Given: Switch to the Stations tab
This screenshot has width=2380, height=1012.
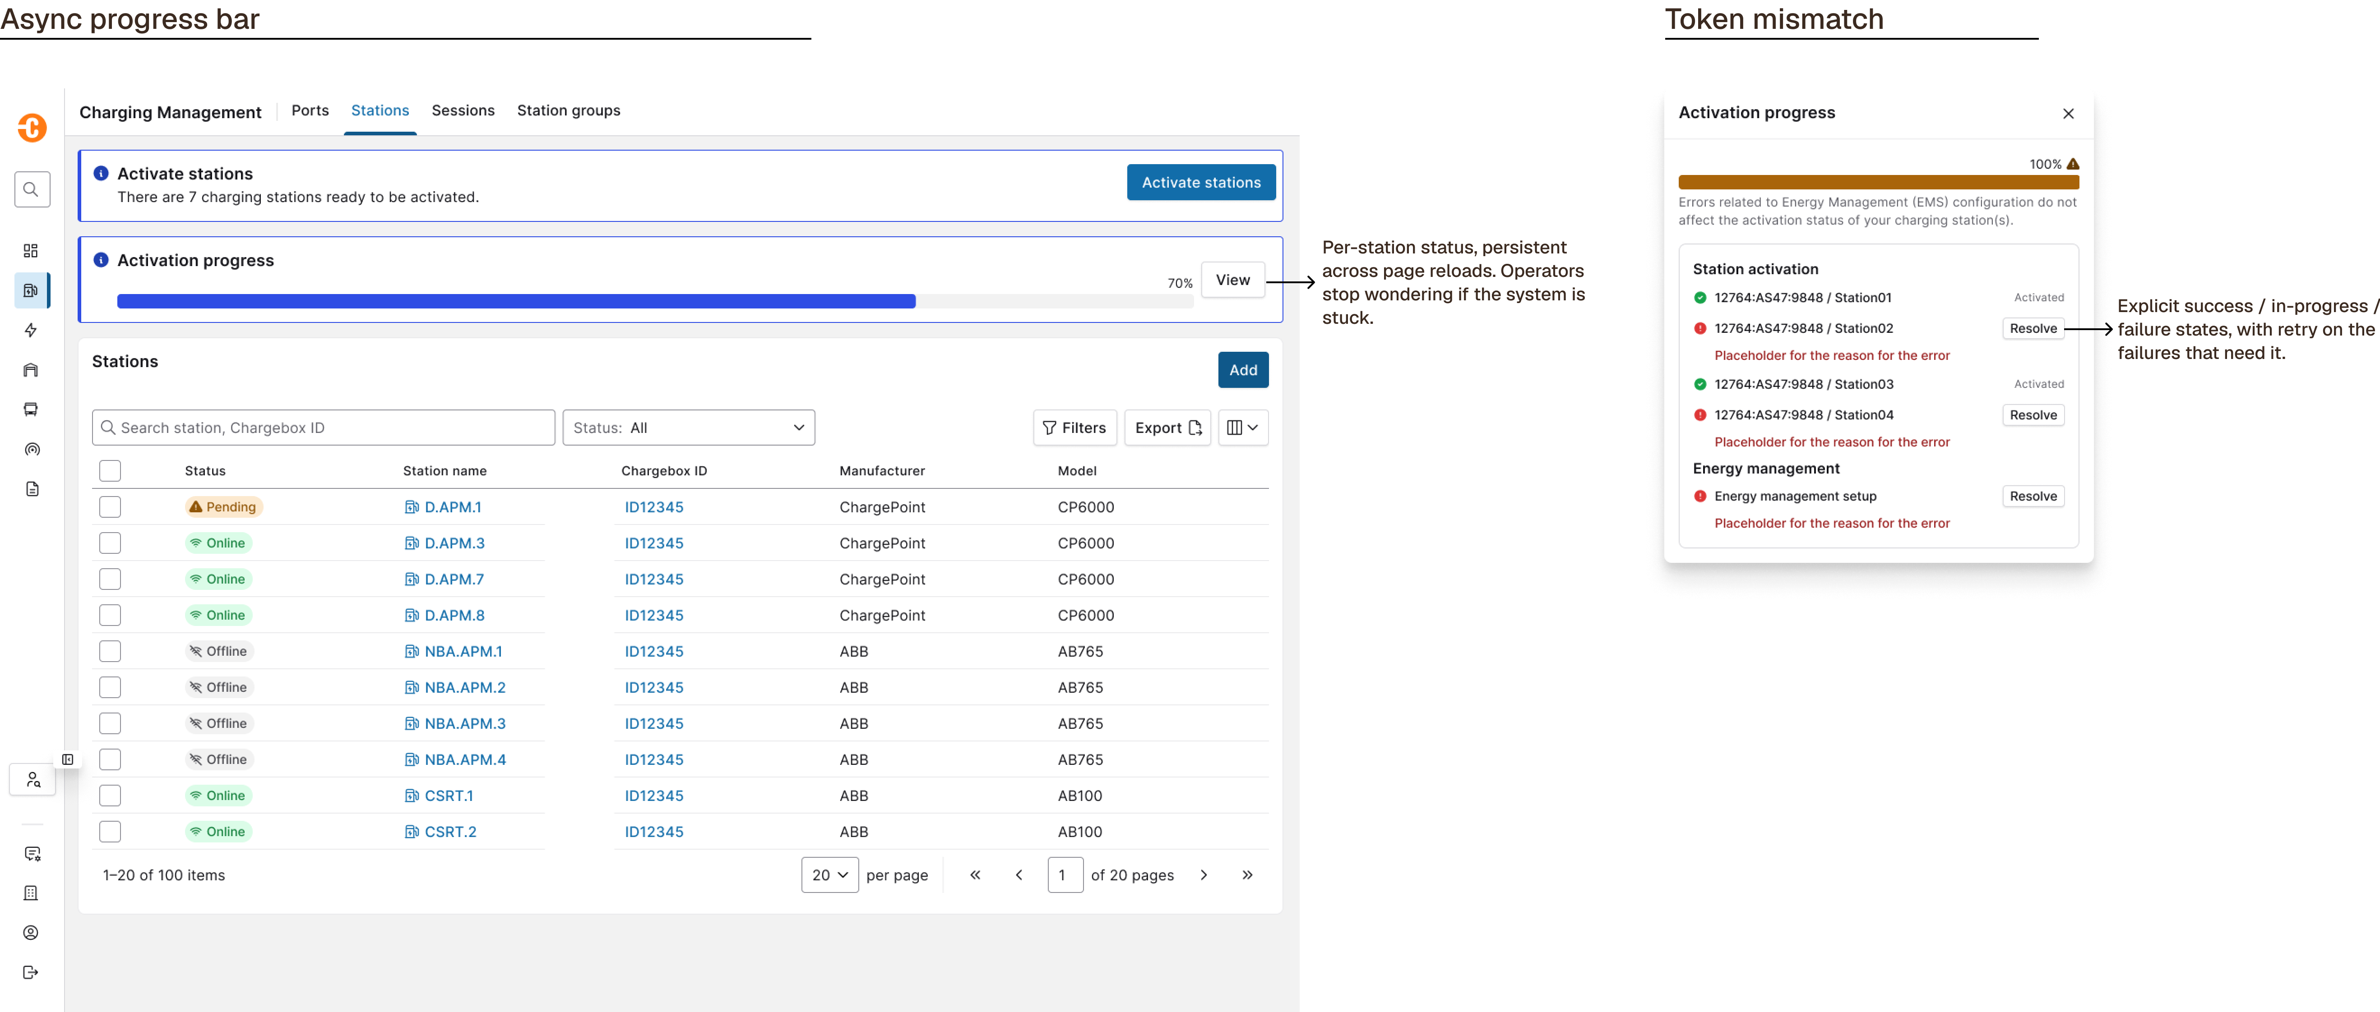Looking at the screenshot, I should point(380,111).
